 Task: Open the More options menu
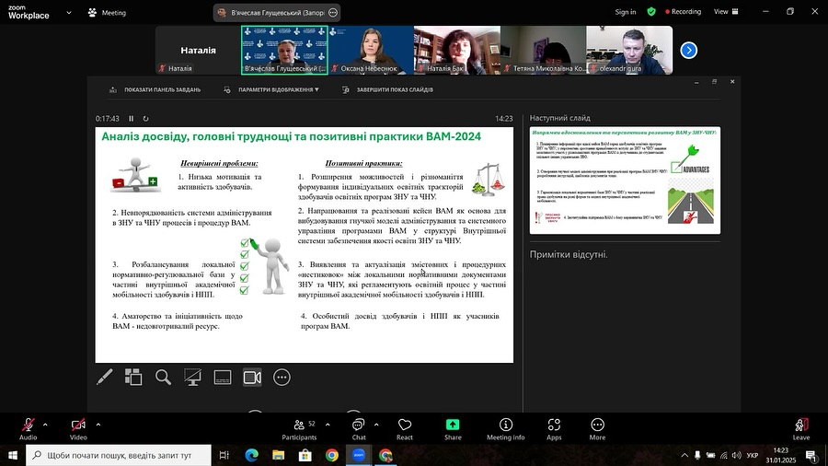pyautogui.click(x=597, y=429)
